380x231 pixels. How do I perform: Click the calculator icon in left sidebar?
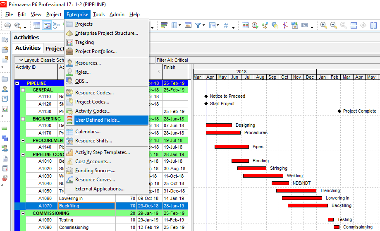pyautogui.click(x=5, y=168)
